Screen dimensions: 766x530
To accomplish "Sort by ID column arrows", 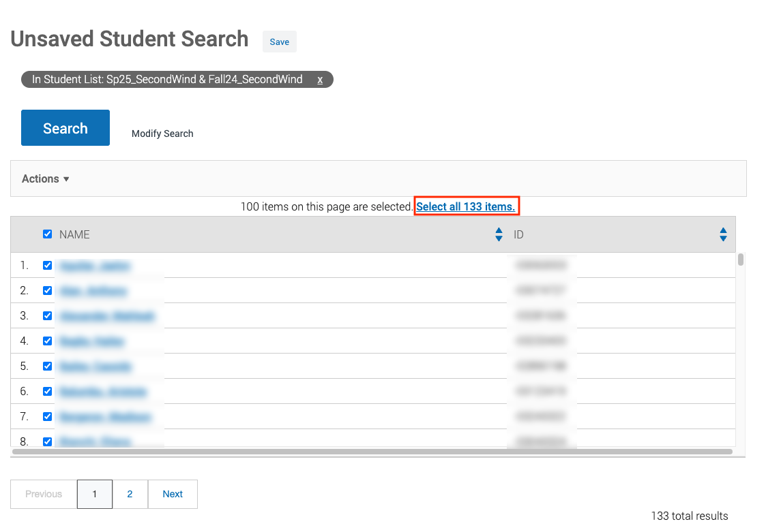I will [723, 234].
